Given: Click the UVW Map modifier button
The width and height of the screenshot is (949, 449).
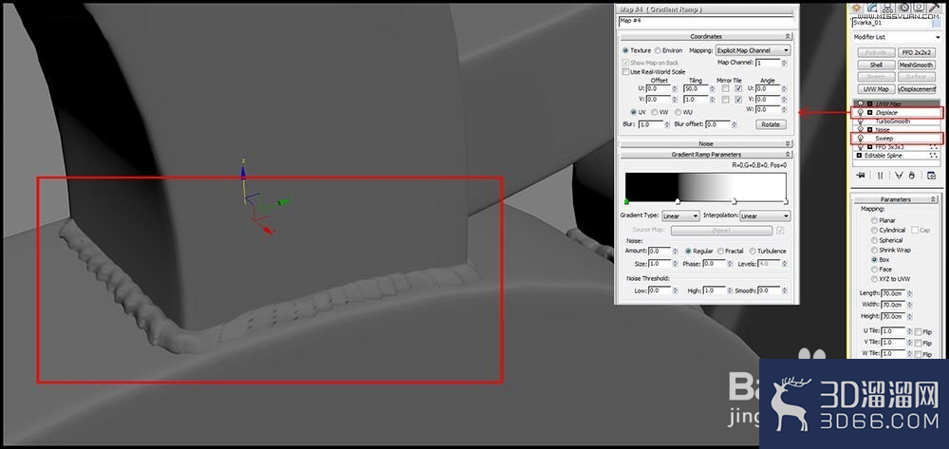Looking at the screenshot, I should (x=876, y=89).
